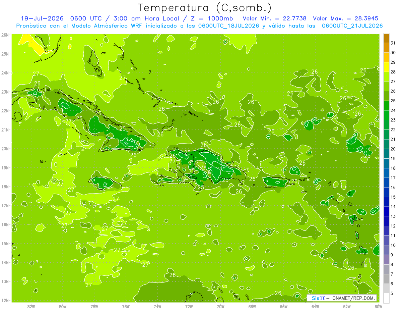Screen dimensions: 402x311
Task: Click the "68W" longitude label
Action: (252, 306)
